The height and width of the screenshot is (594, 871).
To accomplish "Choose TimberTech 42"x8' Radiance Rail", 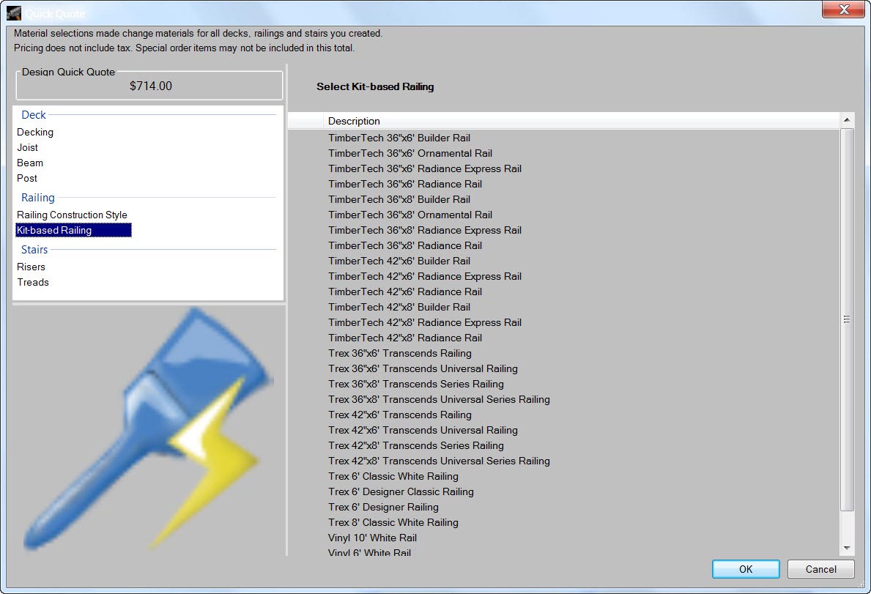I will pyautogui.click(x=405, y=338).
